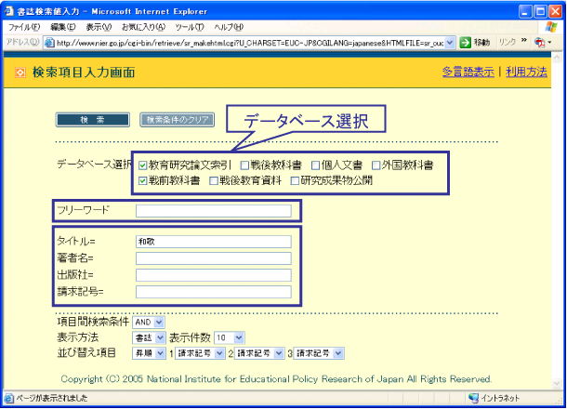Click the 著者名 input field
This screenshot has width=567, height=409.
point(214,258)
